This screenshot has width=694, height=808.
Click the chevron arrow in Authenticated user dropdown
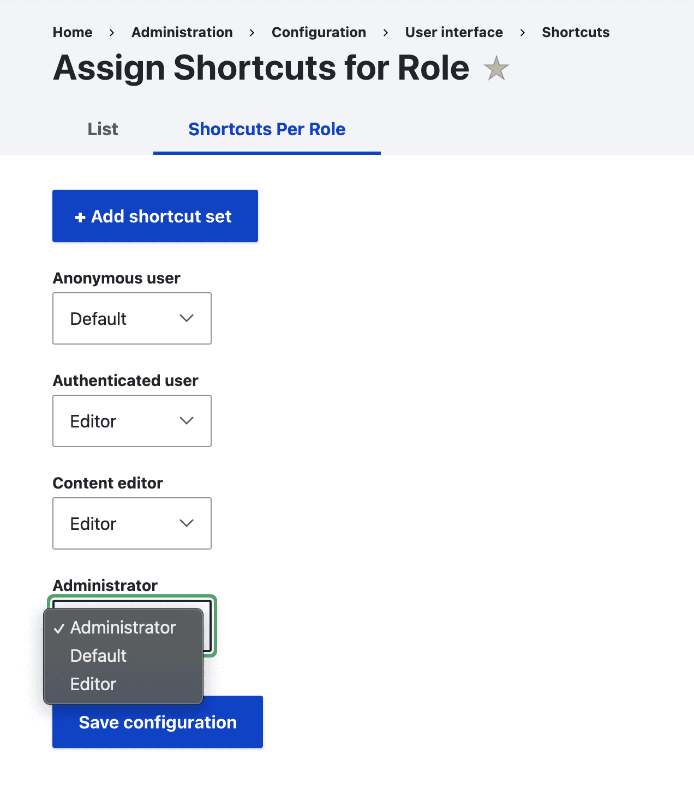187,421
